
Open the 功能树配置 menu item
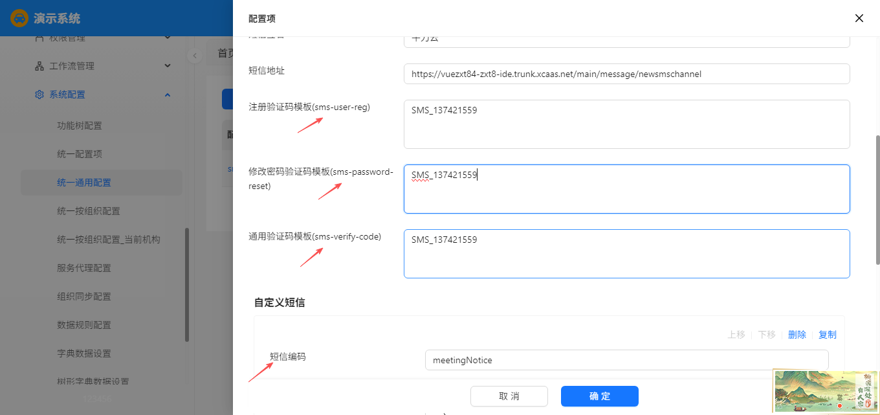click(x=80, y=126)
